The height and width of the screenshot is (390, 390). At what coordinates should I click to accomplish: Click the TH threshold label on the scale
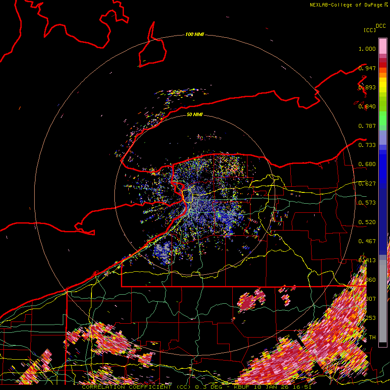372,338
